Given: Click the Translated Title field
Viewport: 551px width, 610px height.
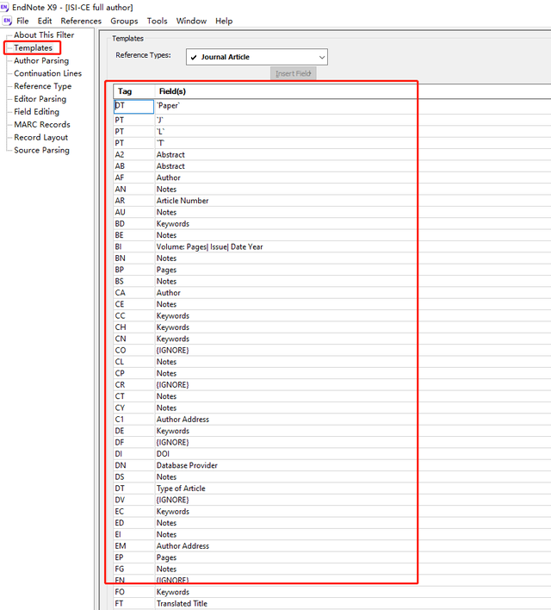Looking at the screenshot, I should pyautogui.click(x=353, y=604).
